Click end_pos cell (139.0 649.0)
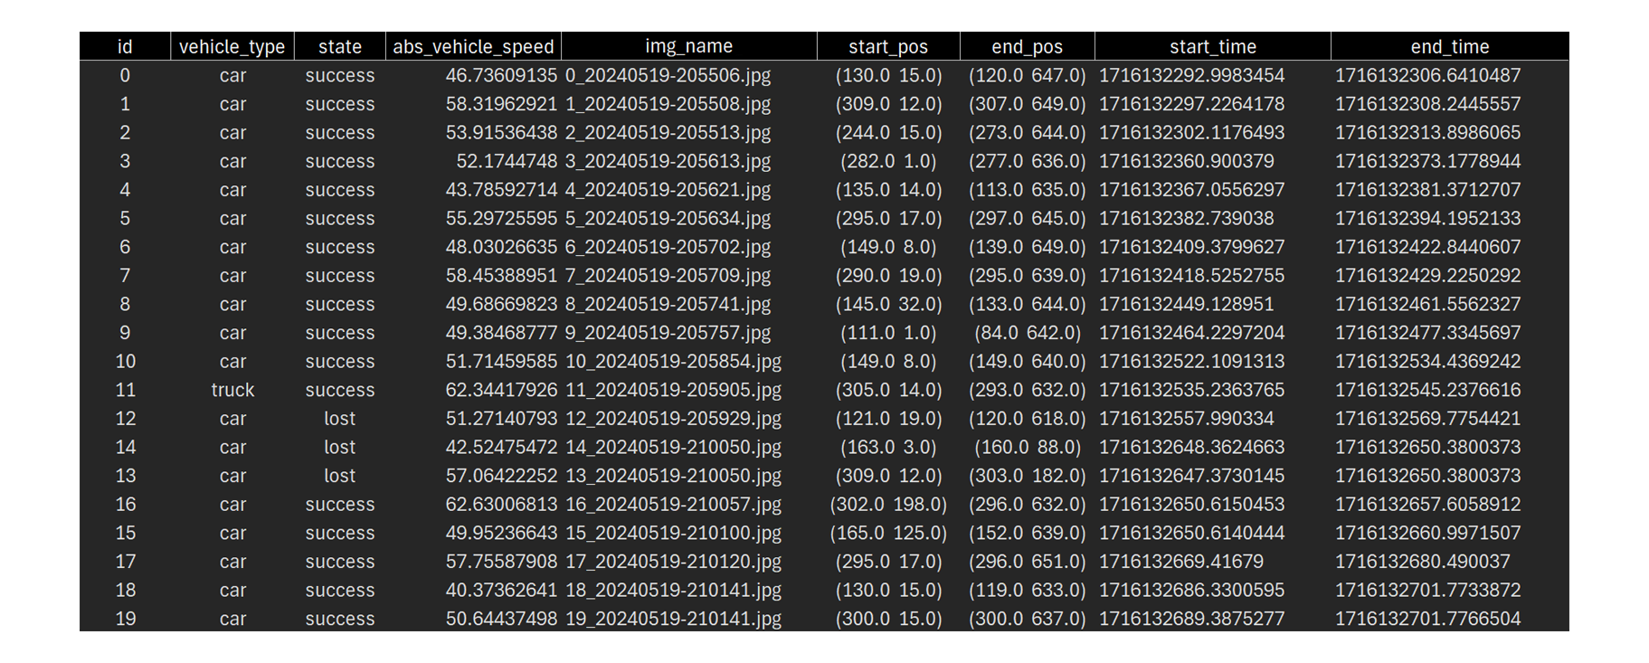 [1028, 247]
